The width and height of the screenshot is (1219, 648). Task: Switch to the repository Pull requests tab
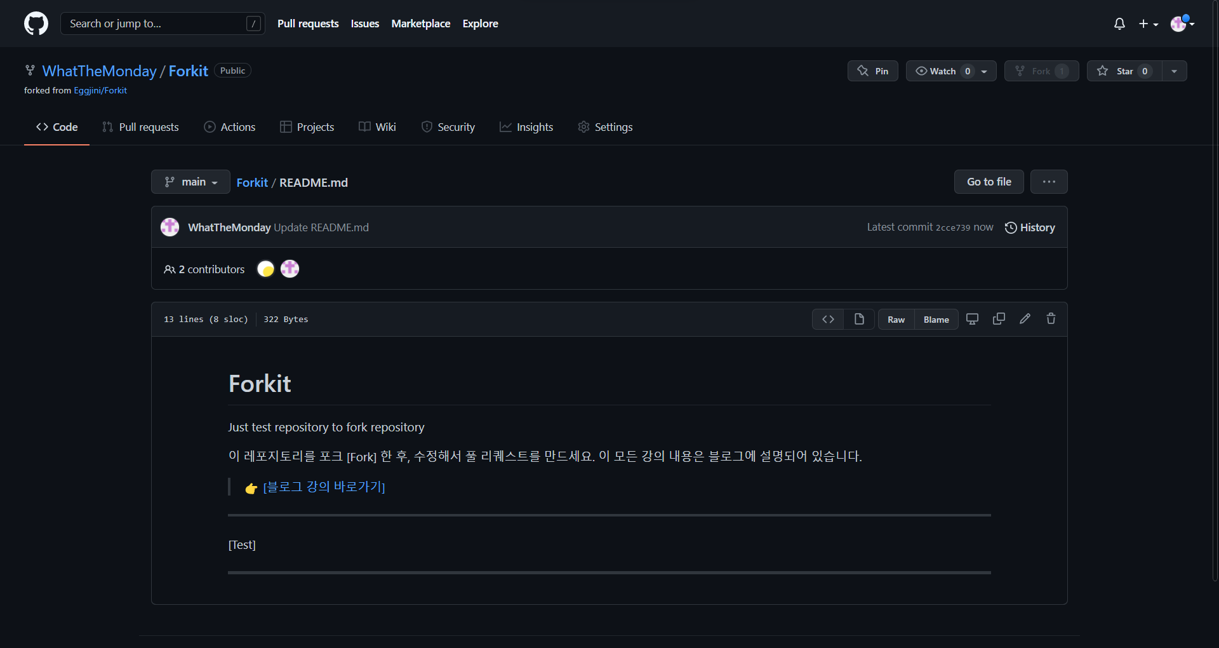tap(140, 127)
